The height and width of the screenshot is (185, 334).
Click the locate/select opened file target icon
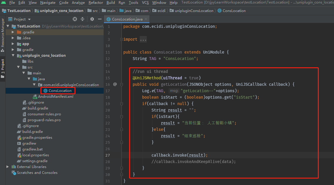click(x=75, y=19)
